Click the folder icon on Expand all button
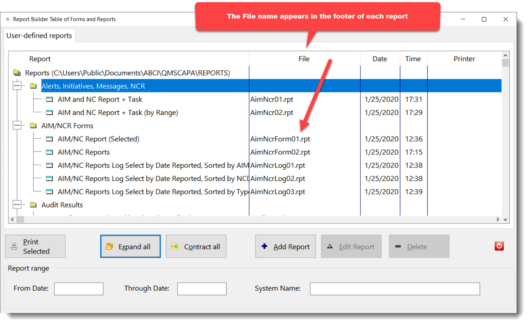 point(109,246)
